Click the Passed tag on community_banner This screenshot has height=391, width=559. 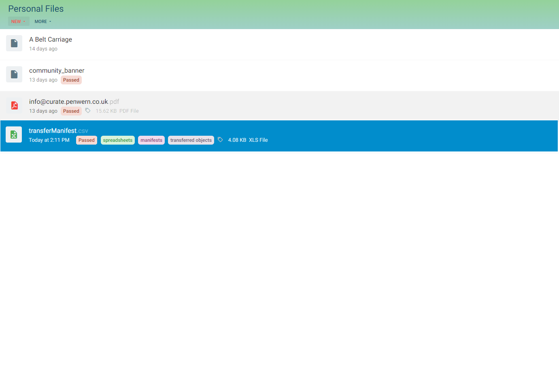(x=71, y=80)
